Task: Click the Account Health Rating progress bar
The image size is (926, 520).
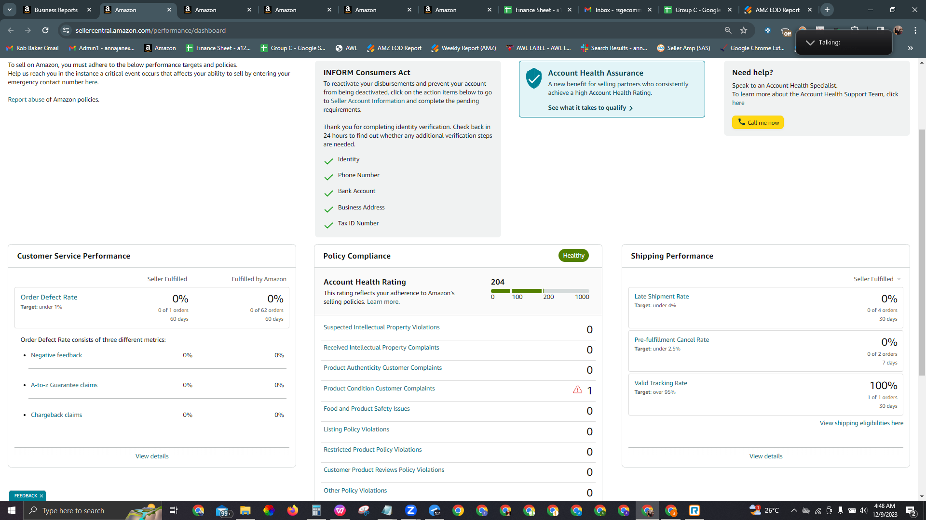Action: pyautogui.click(x=540, y=291)
